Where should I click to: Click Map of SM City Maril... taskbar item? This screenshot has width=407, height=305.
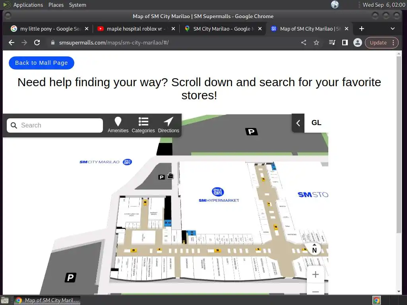click(x=47, y=300)
